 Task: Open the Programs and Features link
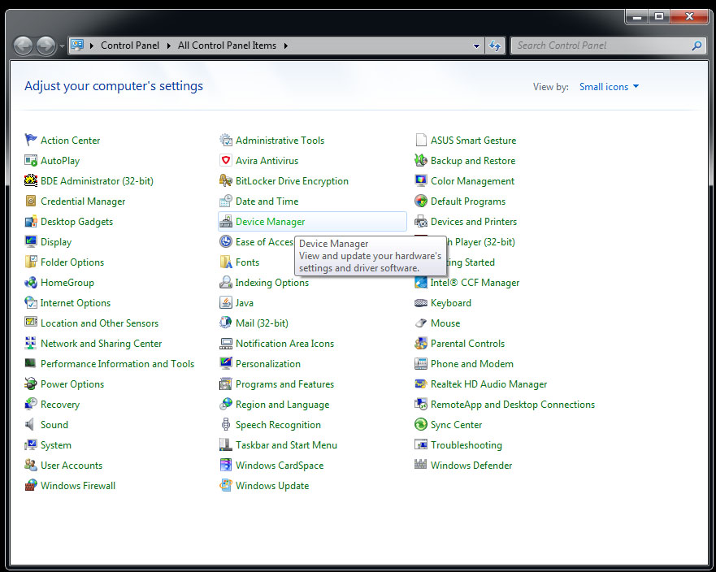click(x=284, y=384)
